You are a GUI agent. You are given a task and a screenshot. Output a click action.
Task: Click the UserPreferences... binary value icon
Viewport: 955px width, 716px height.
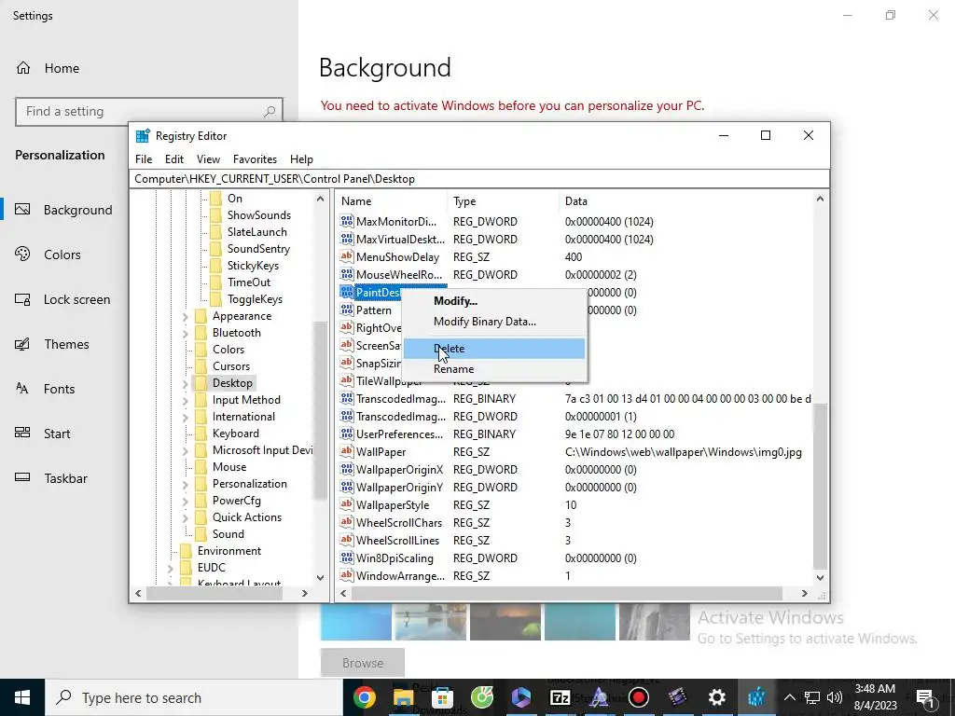(x=347, y=434)
